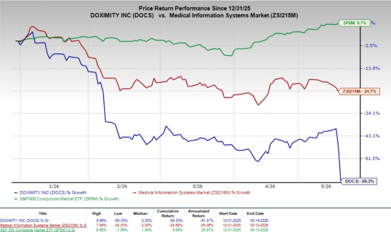Click the High column header
The image size is (391, 232).
tap(96, 214)
